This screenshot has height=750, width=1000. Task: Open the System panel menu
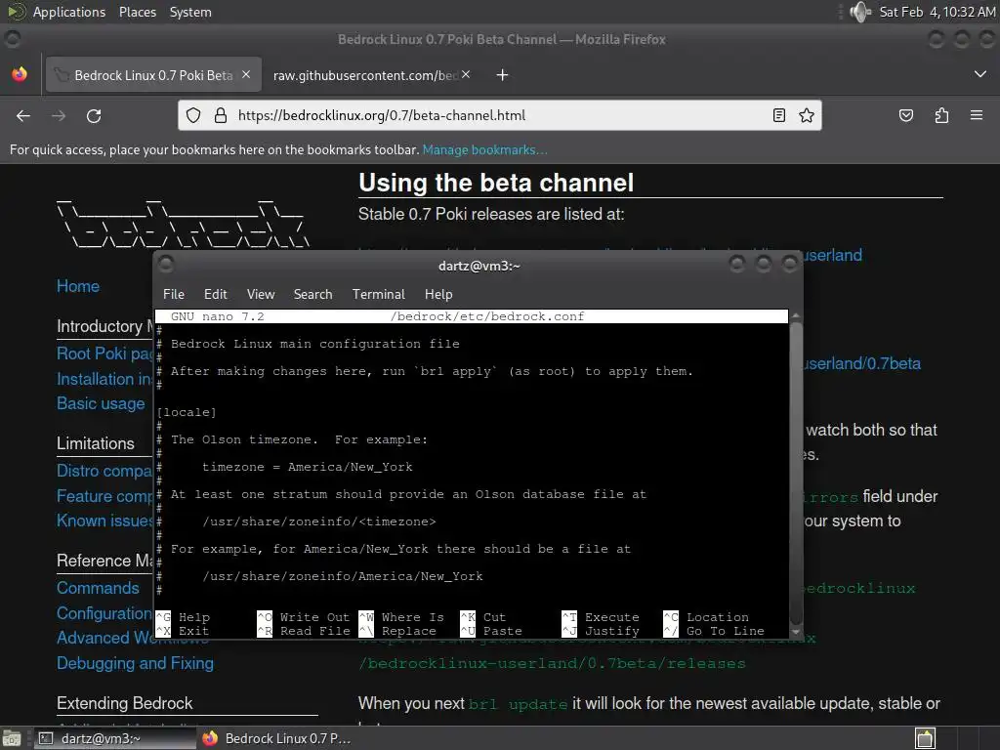pos(190,12)
